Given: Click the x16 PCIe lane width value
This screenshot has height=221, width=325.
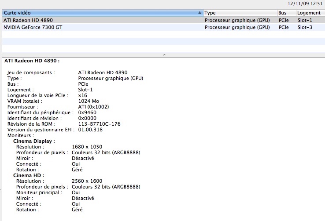Looking at the screenshot, I should (82, 95).
